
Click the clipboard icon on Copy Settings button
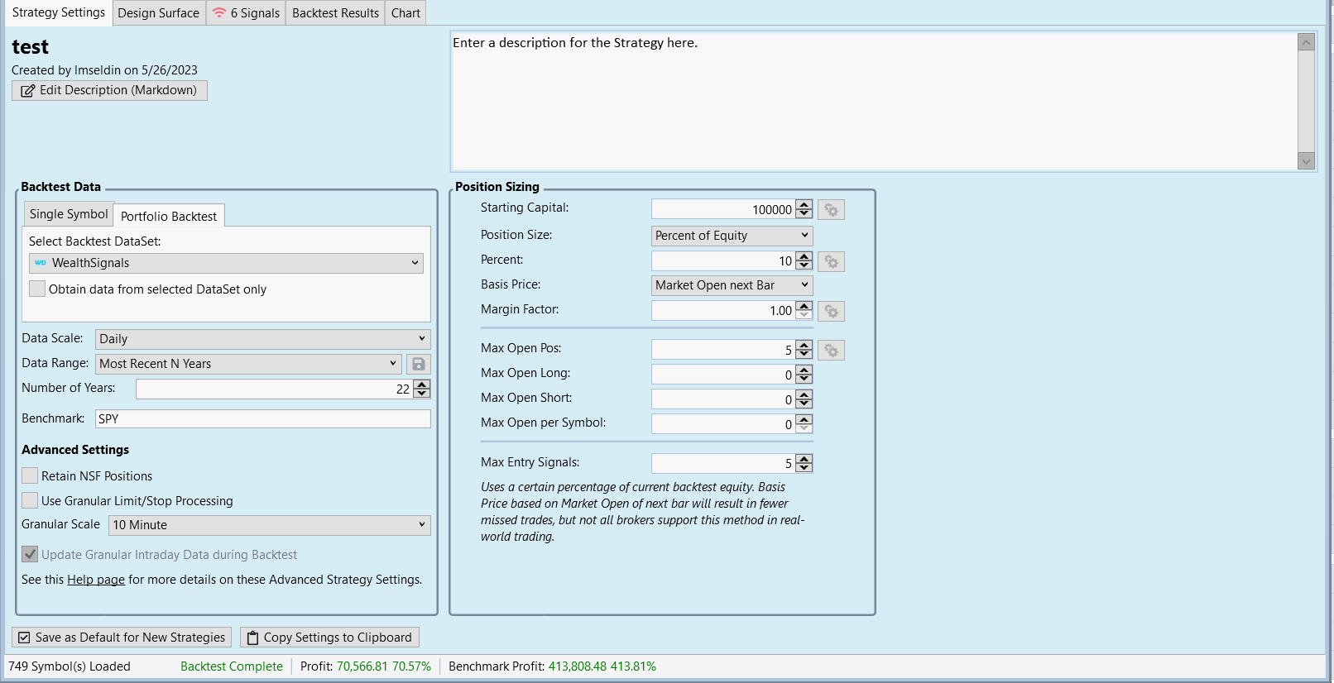(x=253, y=638)
